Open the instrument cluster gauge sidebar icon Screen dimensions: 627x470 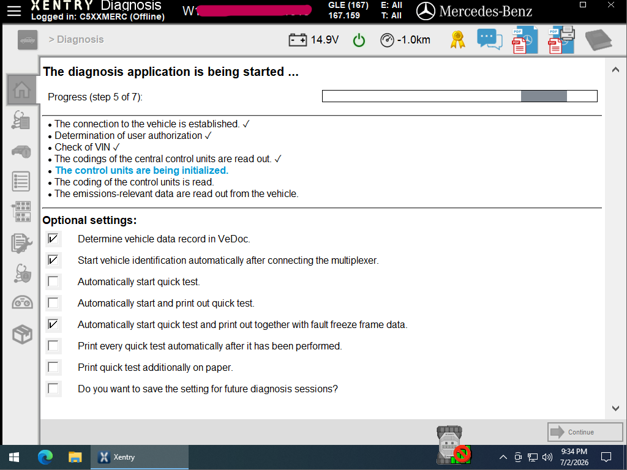[22, 302]
